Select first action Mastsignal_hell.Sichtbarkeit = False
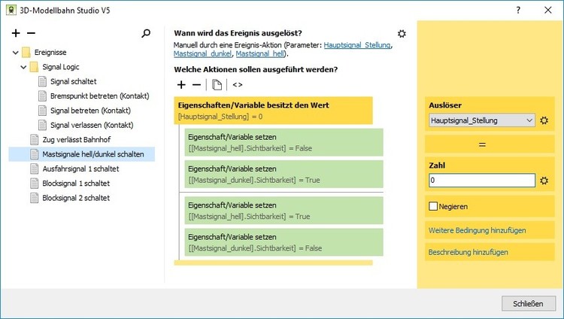Image resolution: width=564 pixels, height=319 pixels. (x=284, y=142)
